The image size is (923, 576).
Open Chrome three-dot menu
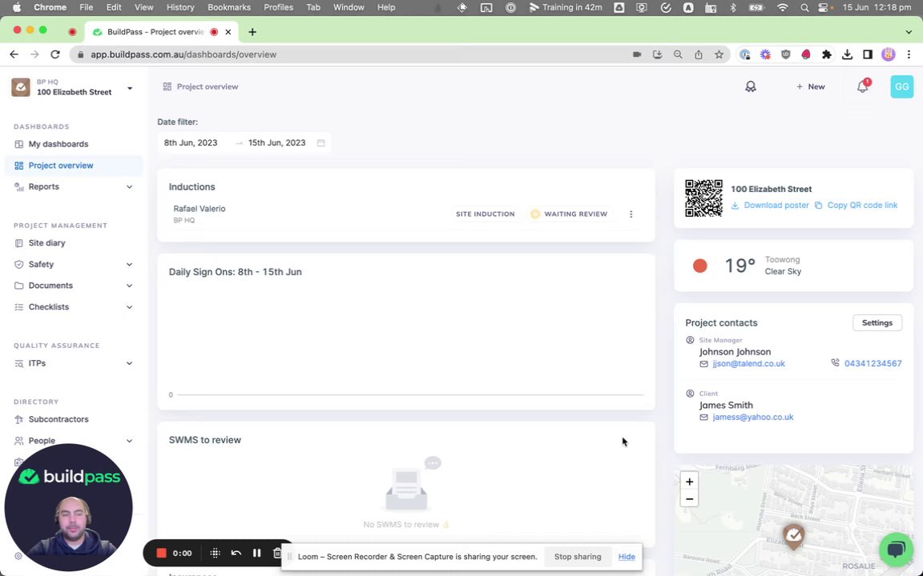[909, 54]
